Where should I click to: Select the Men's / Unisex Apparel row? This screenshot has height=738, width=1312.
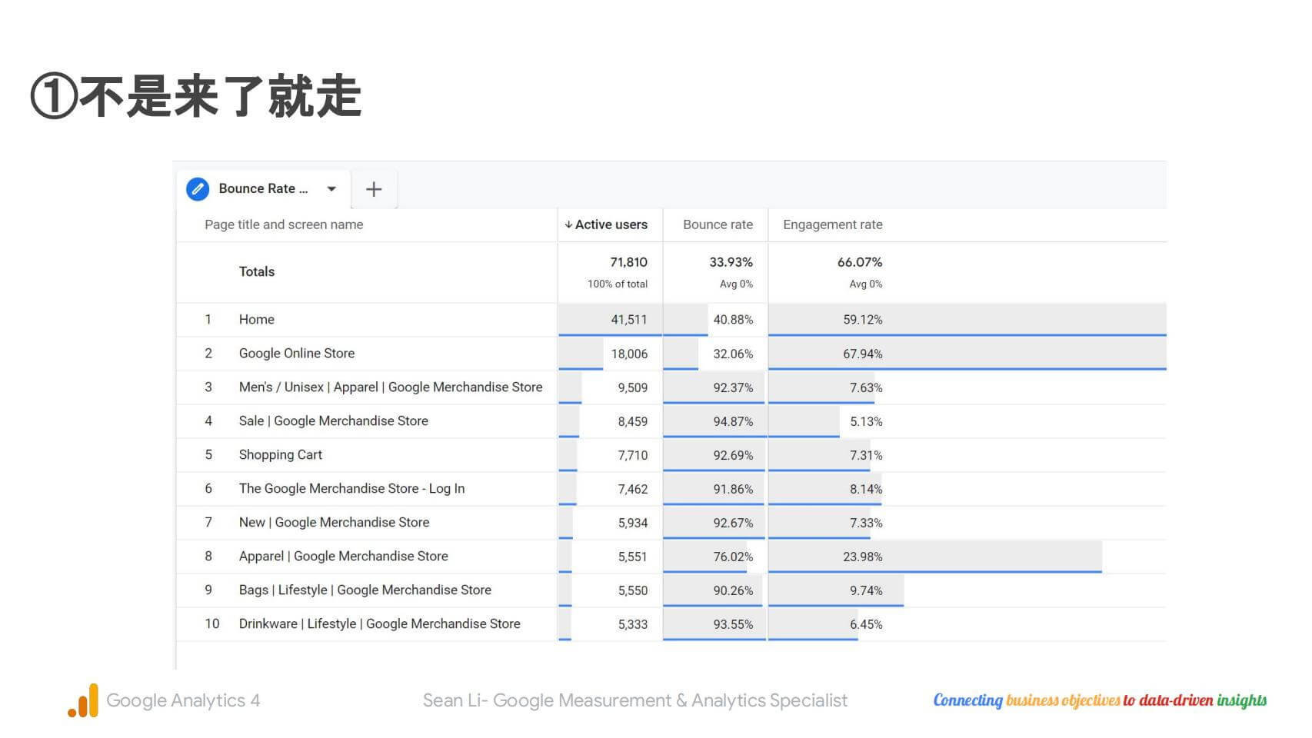point(390,387)
